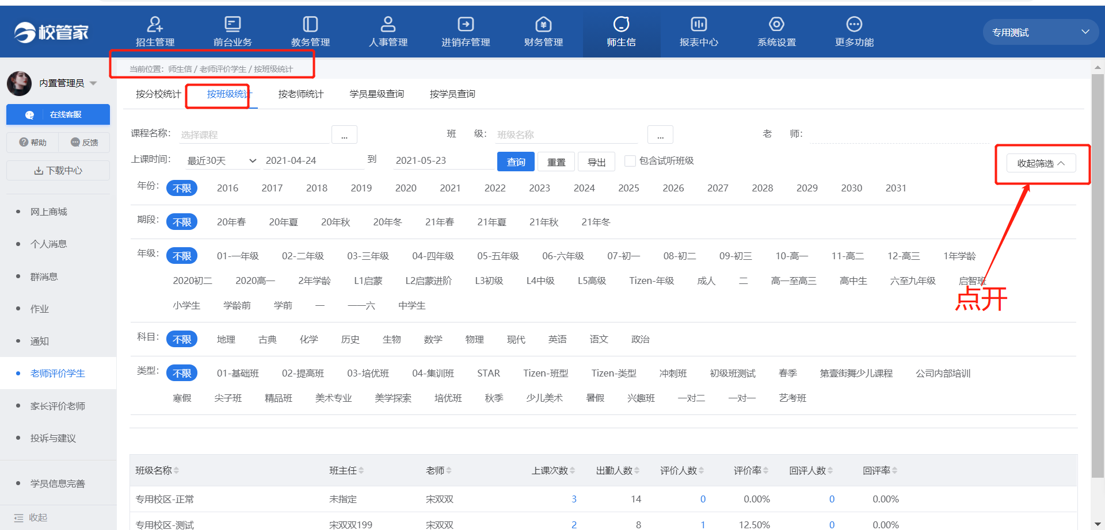Open 学员信息完善 sidebar link
Viewport: 1105px width, 530px height.
(x=58, y=483)
